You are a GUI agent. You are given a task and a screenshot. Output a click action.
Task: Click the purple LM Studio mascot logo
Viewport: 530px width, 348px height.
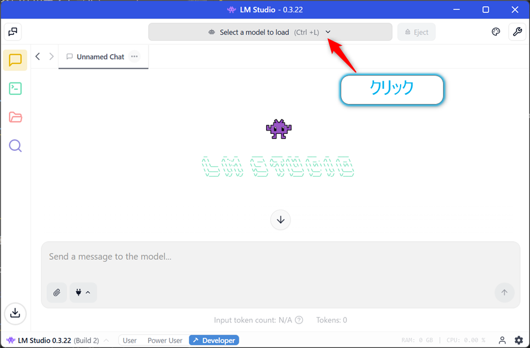[279, 129]
